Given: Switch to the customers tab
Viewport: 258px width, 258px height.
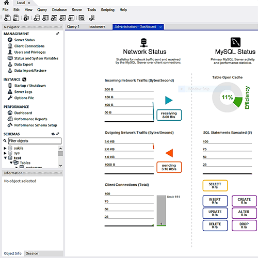Looking at the screenshot, I should pos(98,27).
